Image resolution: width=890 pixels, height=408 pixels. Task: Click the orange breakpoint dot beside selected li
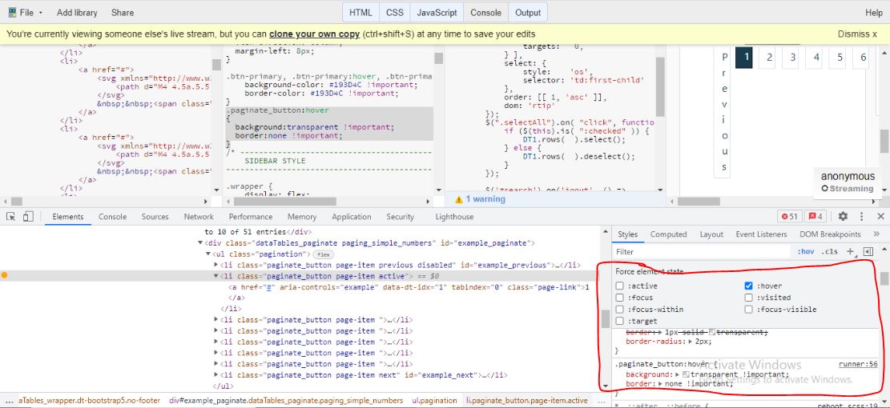4,275
